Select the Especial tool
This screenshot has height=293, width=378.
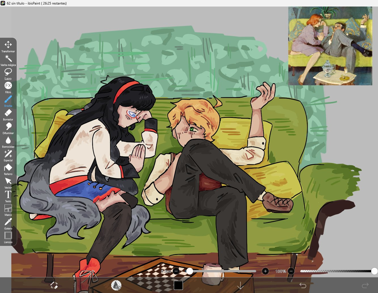(8, 156)
